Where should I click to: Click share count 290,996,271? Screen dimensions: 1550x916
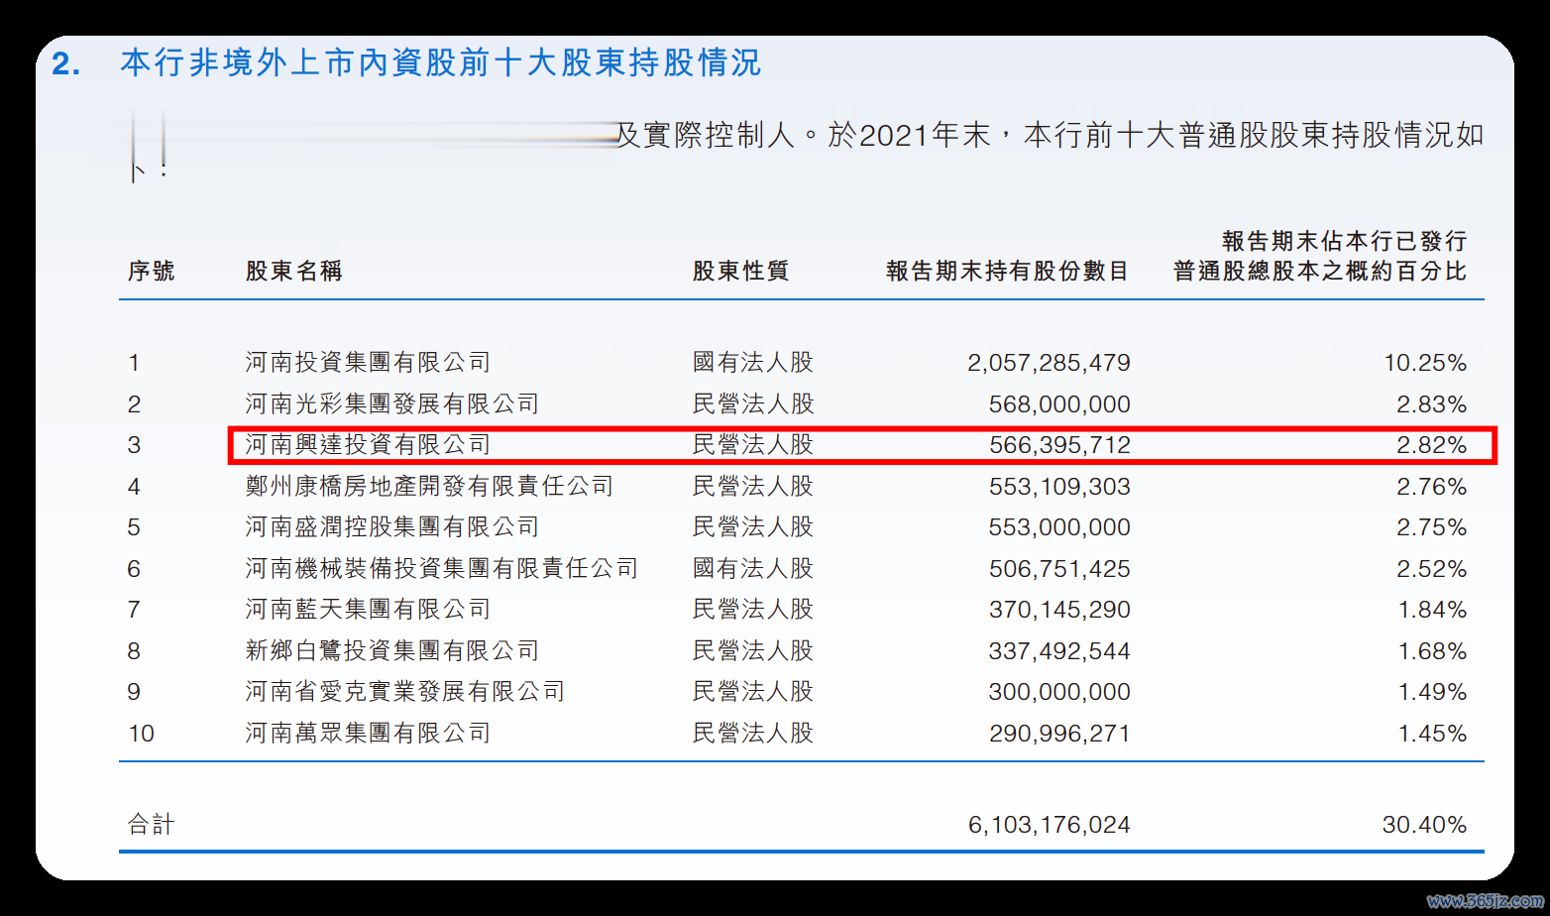pyautogui.click(x=1060, y=734)
